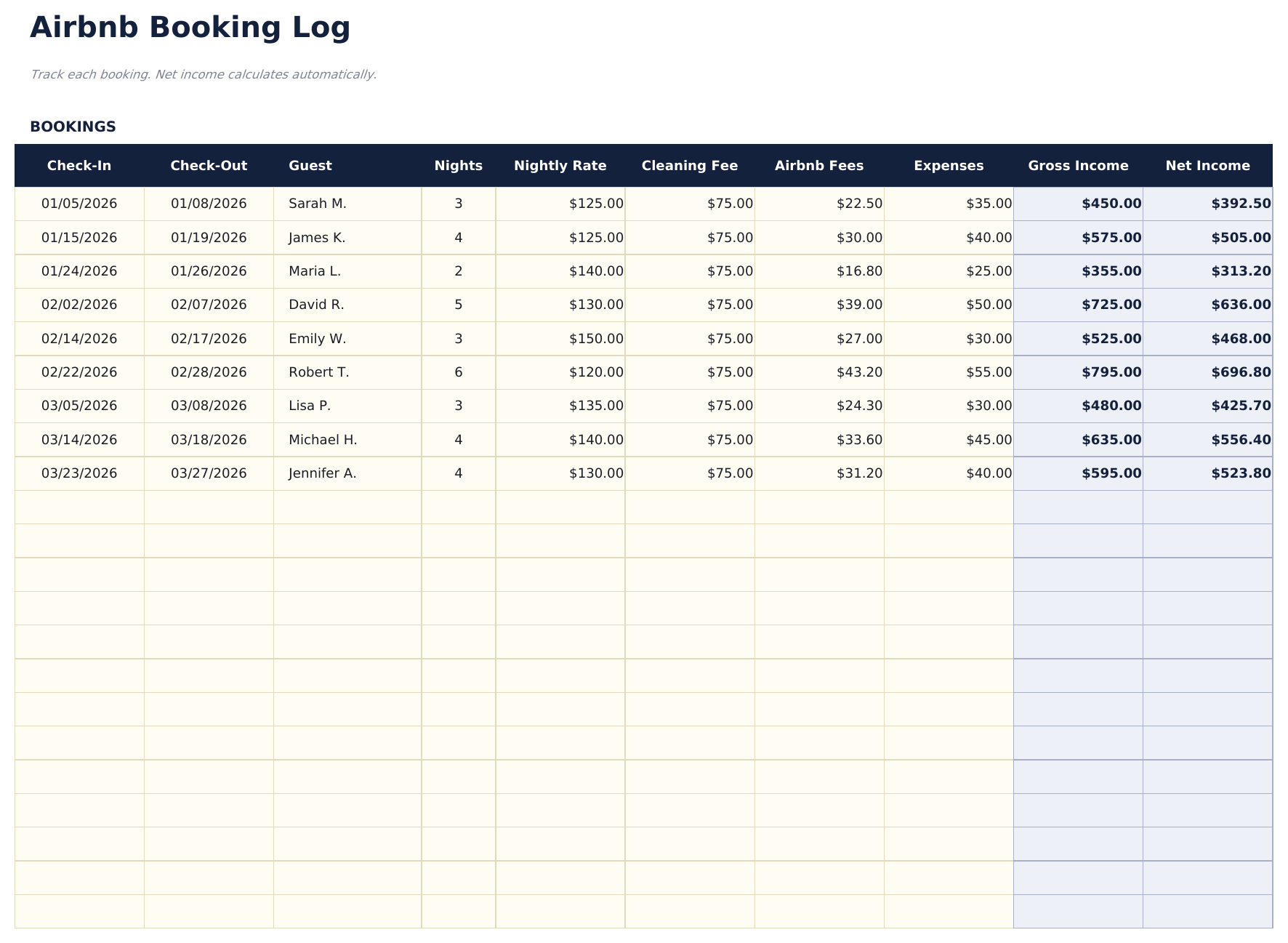This screenshot has height=943, width=1288.
Task: Select the subtitle text about net income calculation
Action: (x=204, y=73)
